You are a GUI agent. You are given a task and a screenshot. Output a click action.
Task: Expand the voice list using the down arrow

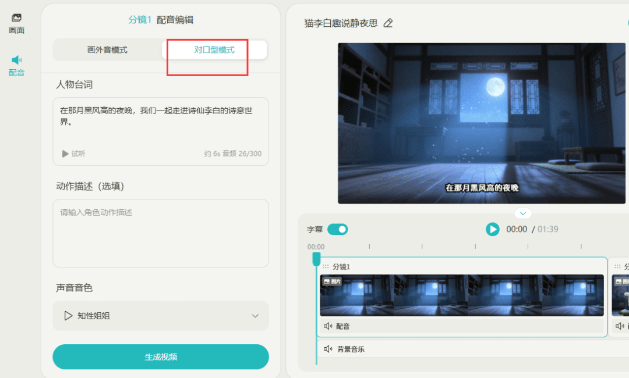255,316
